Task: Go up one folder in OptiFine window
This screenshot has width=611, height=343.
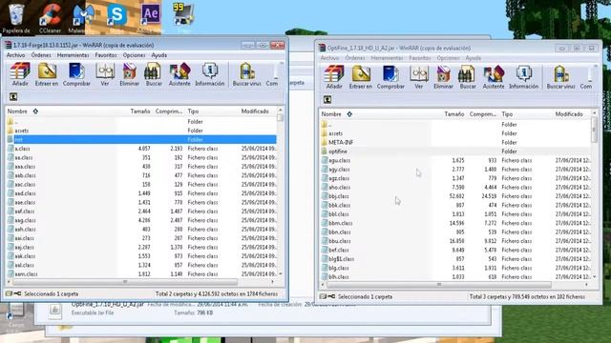Action: (327, 99)
